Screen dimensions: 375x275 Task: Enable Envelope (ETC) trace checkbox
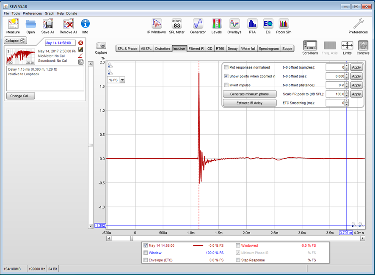(x=146, y=260)
